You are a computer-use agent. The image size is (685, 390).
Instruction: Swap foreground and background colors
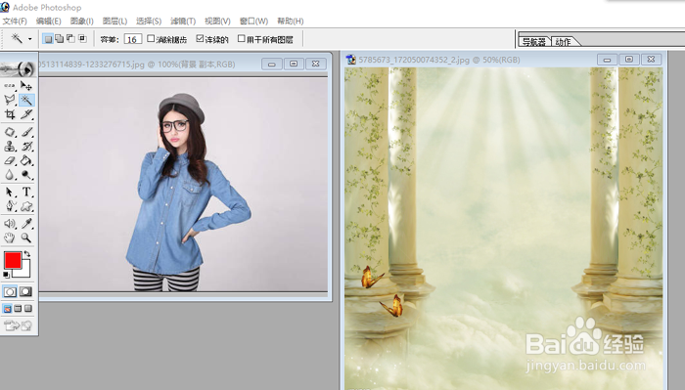coord(27,253)
